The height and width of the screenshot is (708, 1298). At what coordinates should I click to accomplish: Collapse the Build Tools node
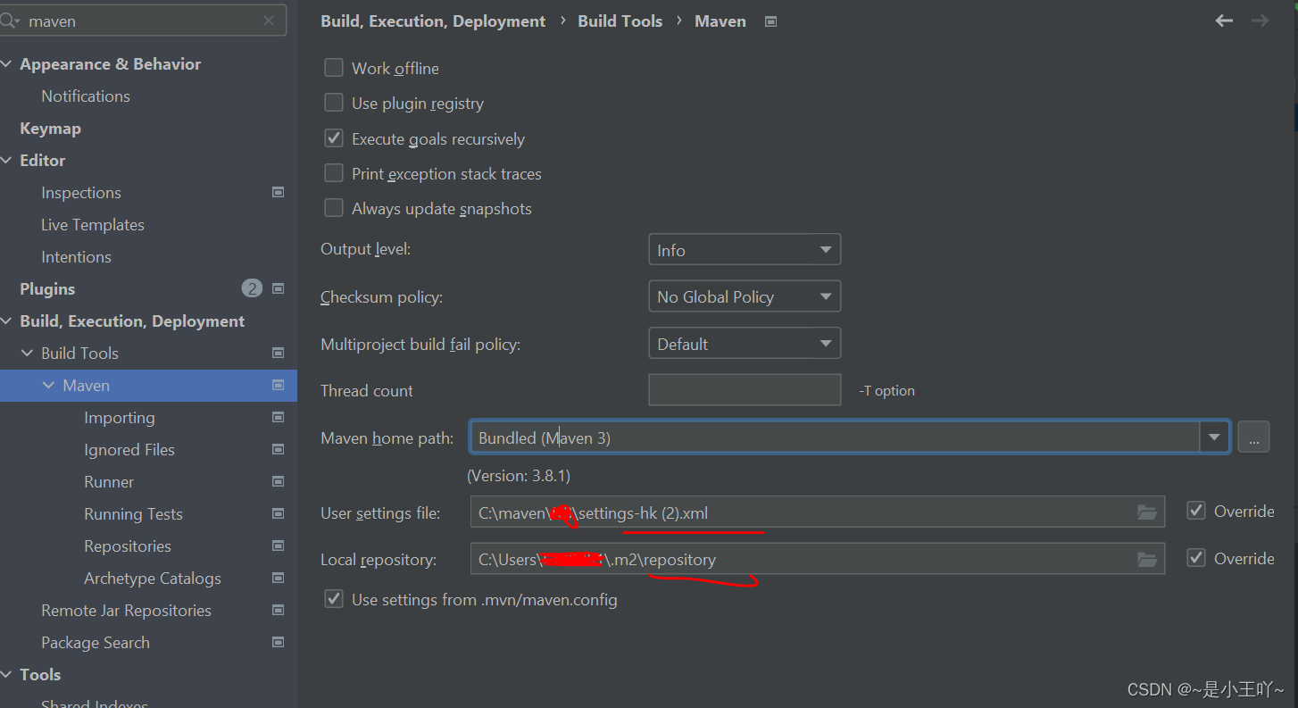27,354
